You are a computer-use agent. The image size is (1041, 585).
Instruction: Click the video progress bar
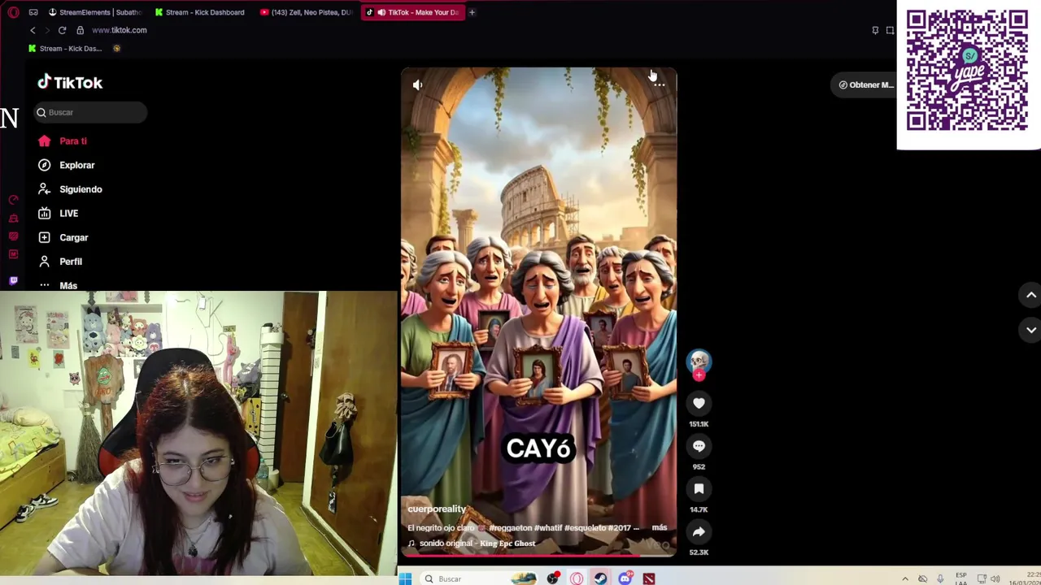538,556
